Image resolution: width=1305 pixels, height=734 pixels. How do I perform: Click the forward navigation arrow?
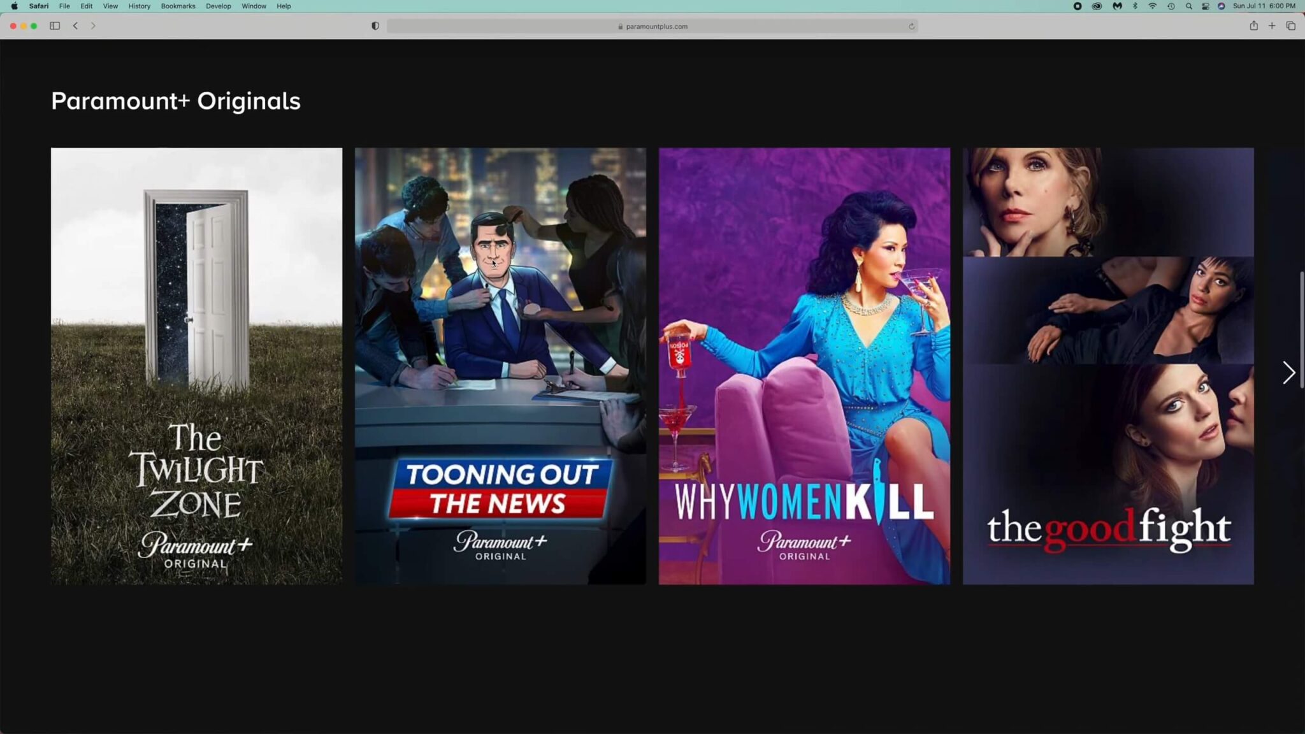tap(93, 25)
